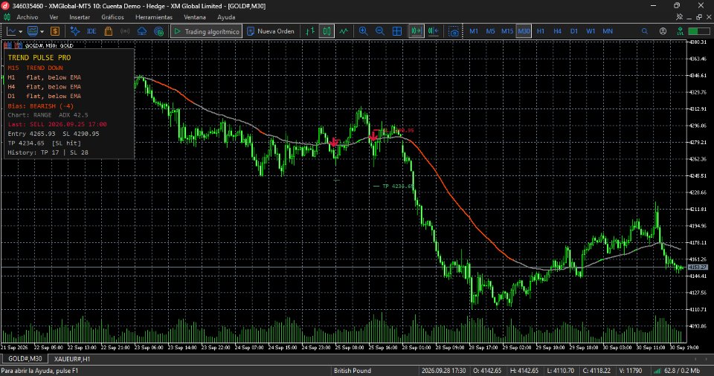Screen dimensions: 714x376
Task: Click the TREND PULSE PRO panel title
Action: point(39,58)
